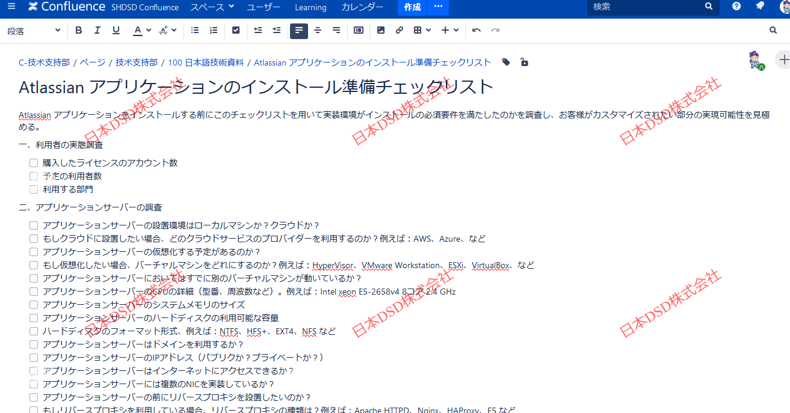Open the ユーザー menu
Viewport: 790px width, 413px height.
[x=264, y=7]
